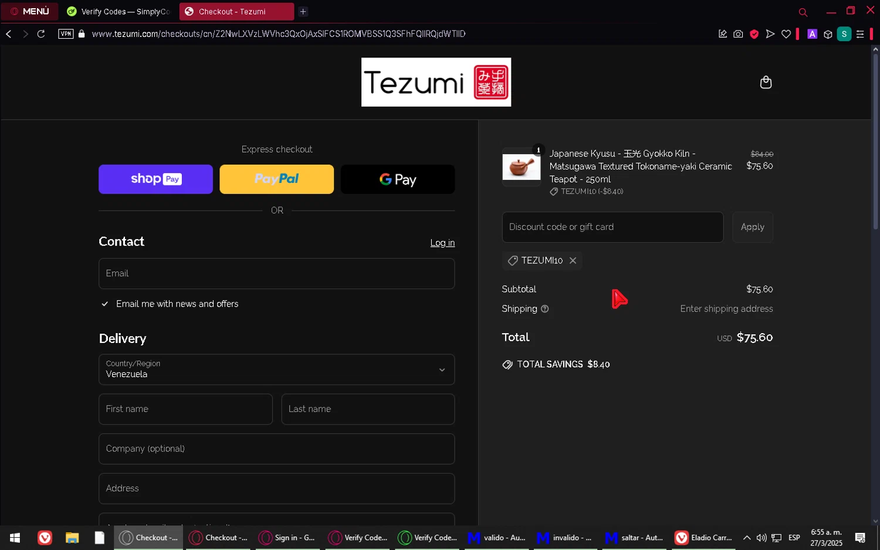Open the shopping cart bag icon
Image resolution: width=880 pixels, height=550 pixels.
766,82
